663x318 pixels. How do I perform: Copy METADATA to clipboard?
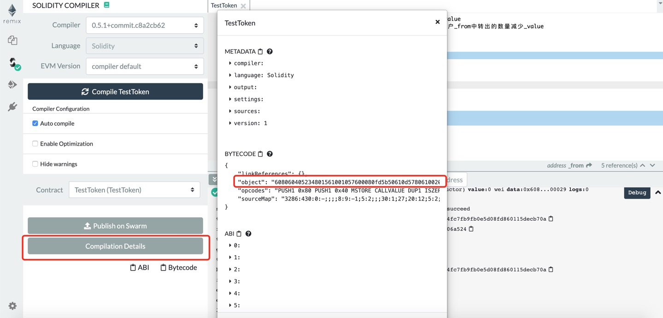pyautogui.click(x=260, y=52)
